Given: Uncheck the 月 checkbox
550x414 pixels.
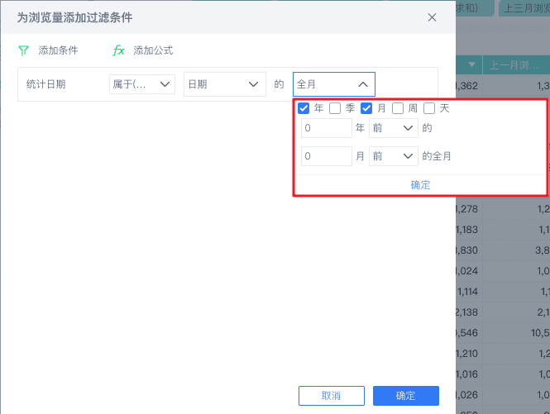Looking at the screenshot, I should click(x=366, y=108).
